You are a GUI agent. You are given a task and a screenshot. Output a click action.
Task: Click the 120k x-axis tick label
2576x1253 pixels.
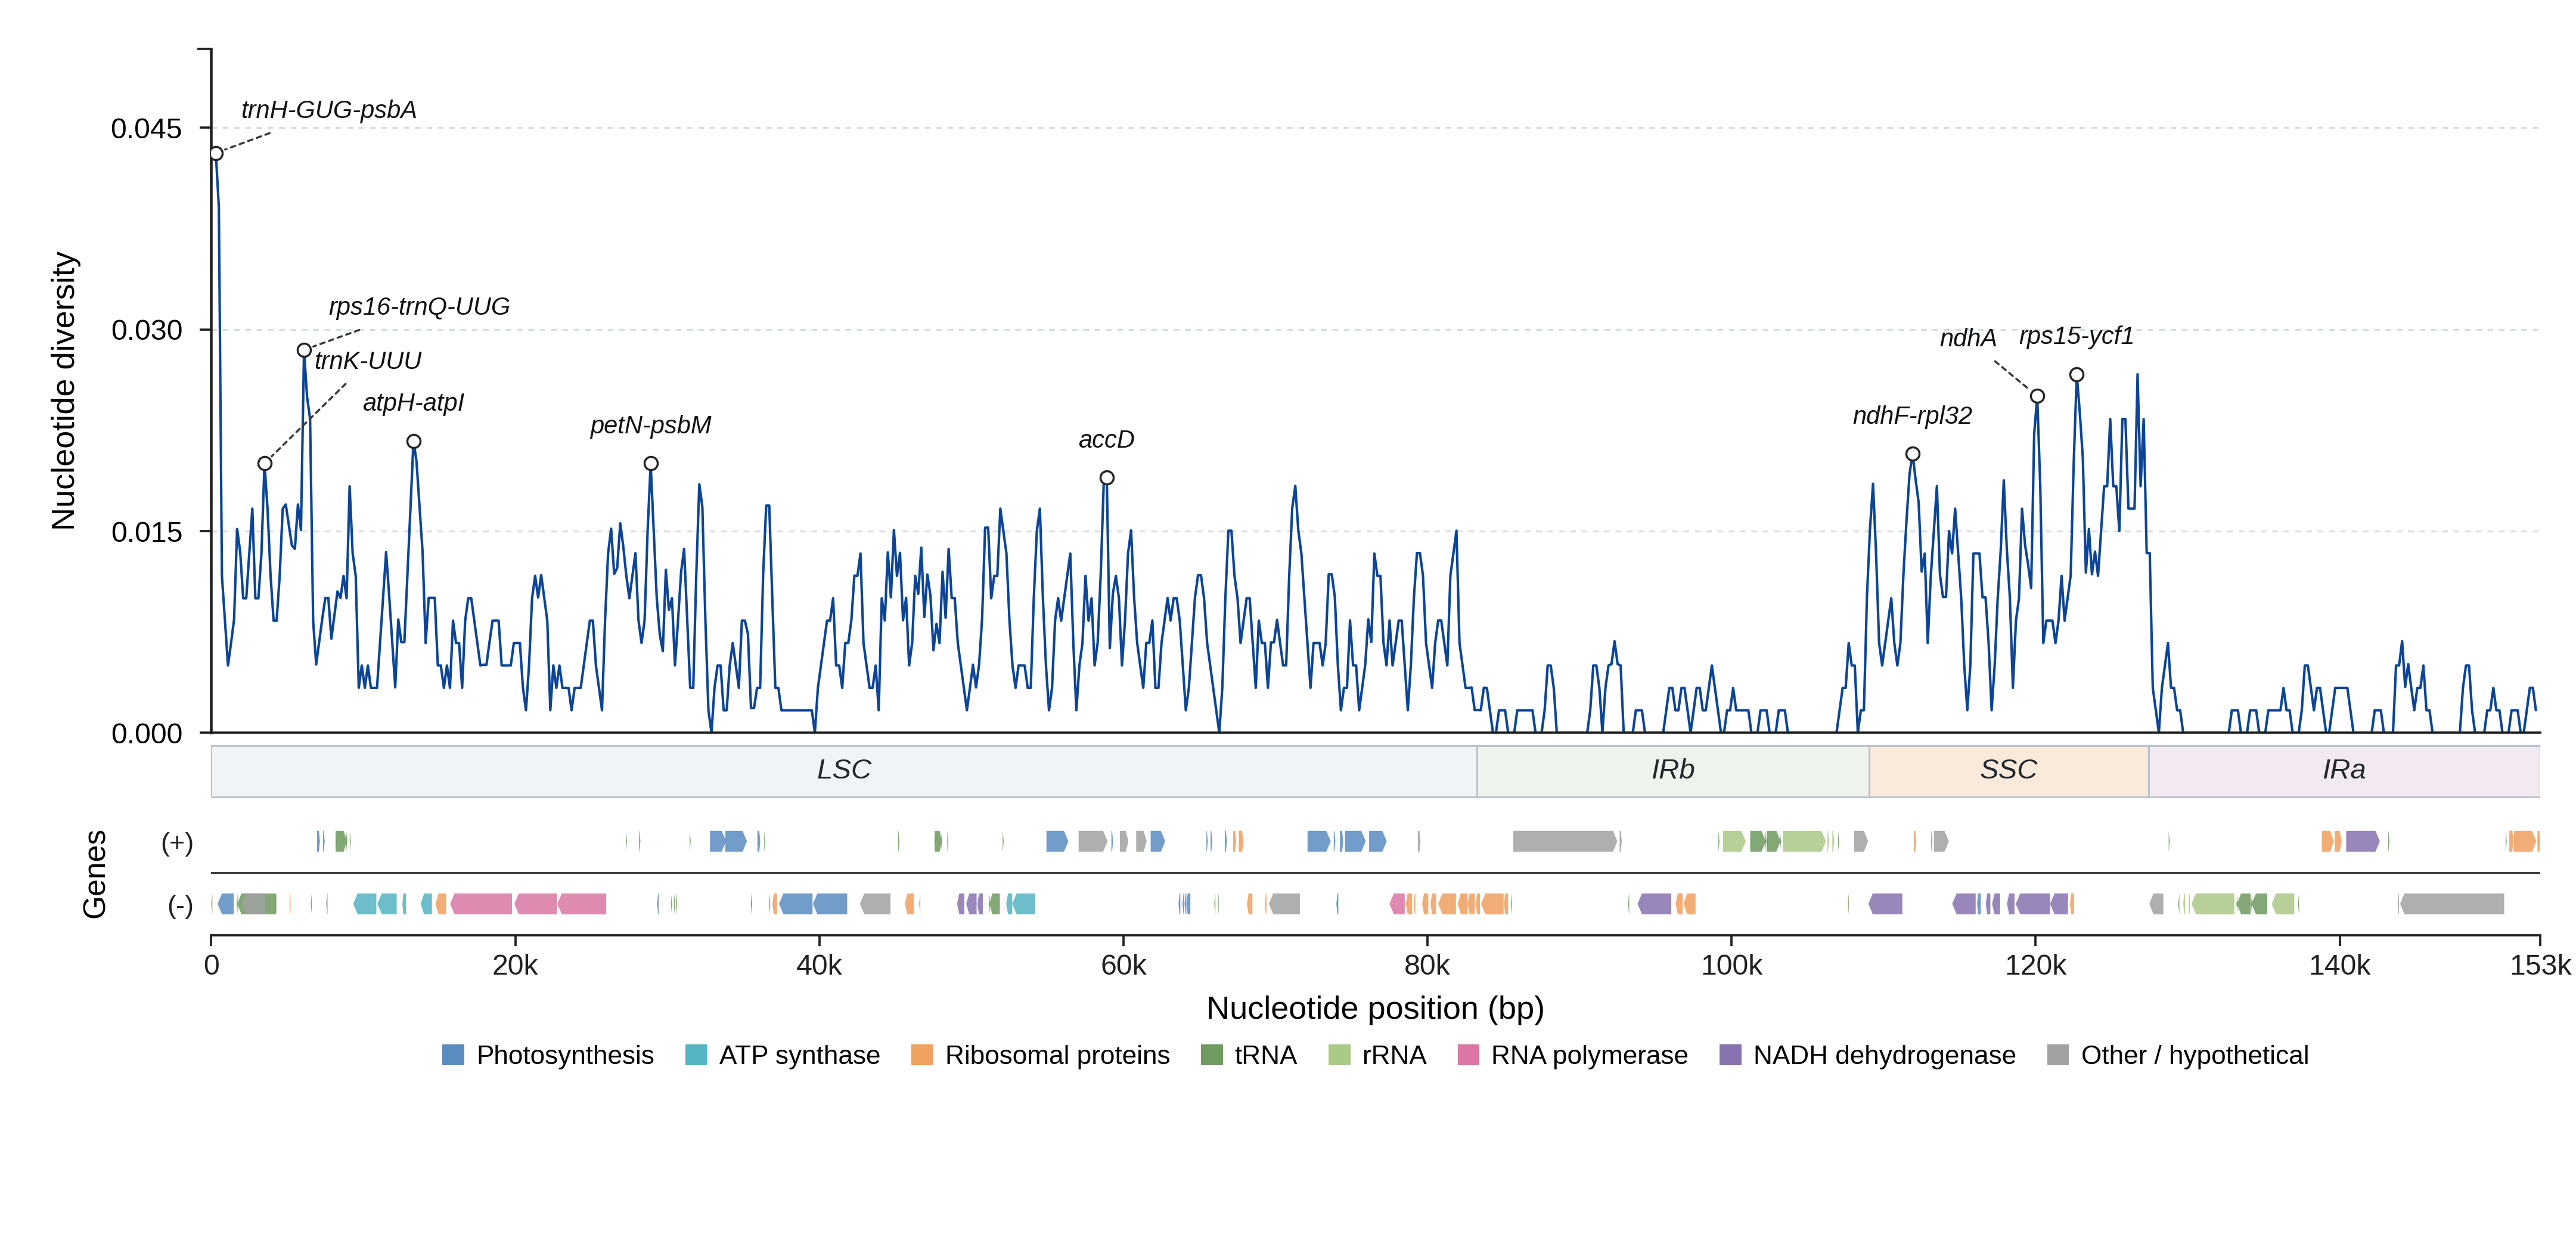coord(2035,965)
